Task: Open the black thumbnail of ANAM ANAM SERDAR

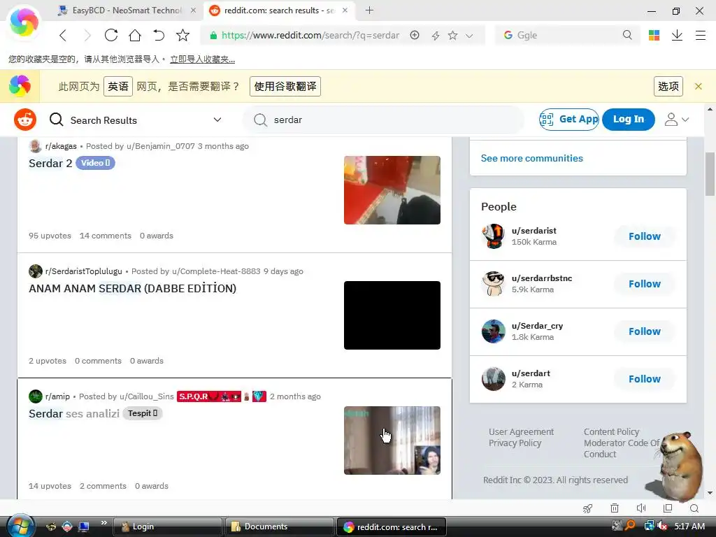Action: (392, 315)
